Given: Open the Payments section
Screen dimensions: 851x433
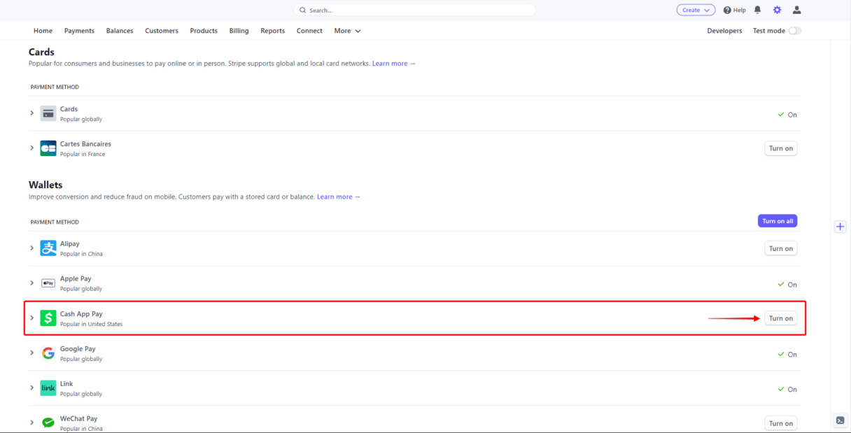Looking at the screenshot, I should coord(79,31).
